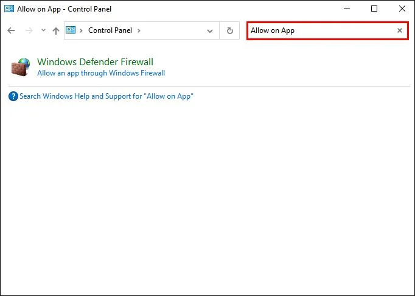Click the blue Help question mark icon
415x296 pixels.
pyautogui.click(x=13, y=96)
